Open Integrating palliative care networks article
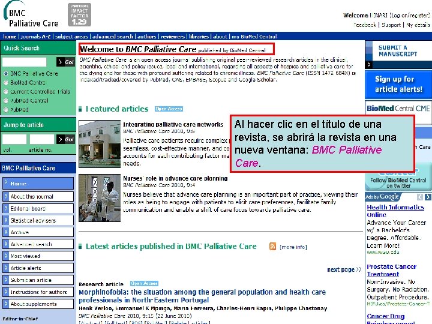Viewport: 432px width, 324px height. click(173, 124)
